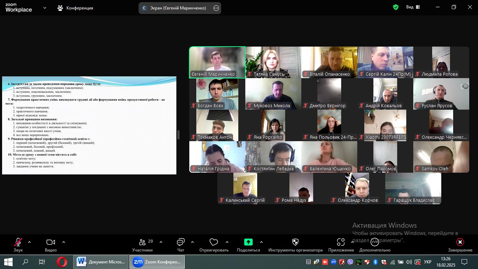Open the Participants panel icon
The image size is (478, 269).
142,242
